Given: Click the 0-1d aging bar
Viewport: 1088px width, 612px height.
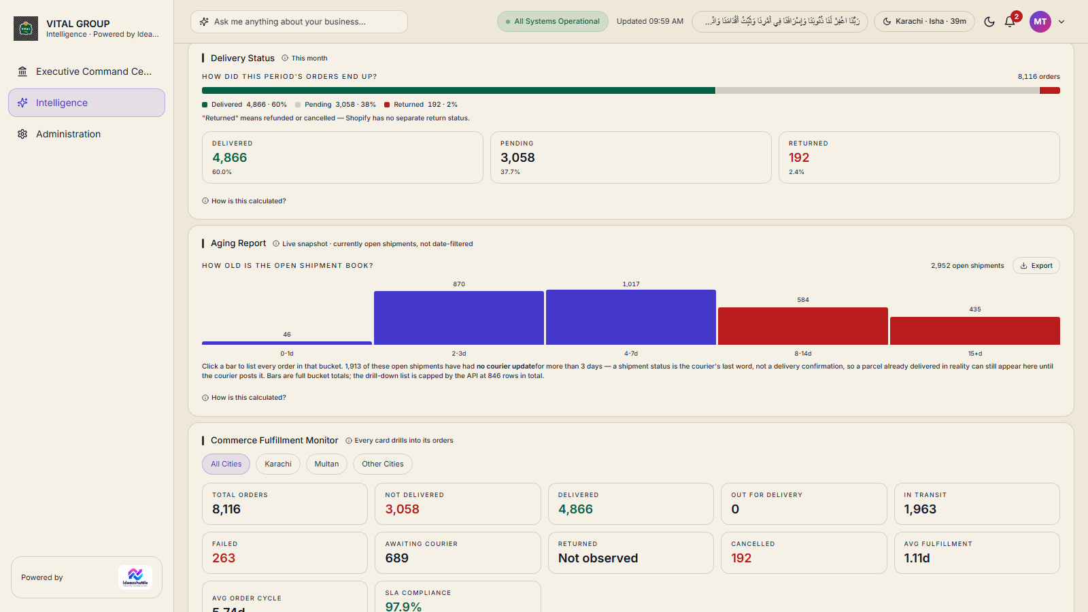Looking at the screenshot, I should [287, 343].
